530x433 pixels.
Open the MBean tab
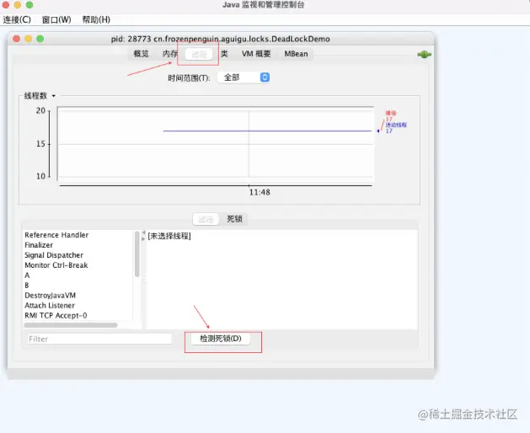(x=296, y=54)
